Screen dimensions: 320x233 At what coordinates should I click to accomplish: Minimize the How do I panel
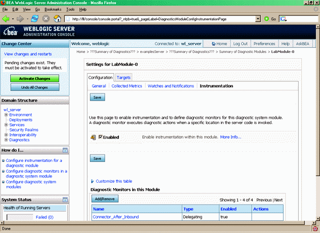(65, 150)
